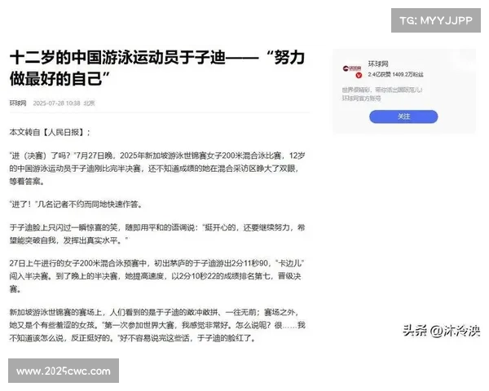Click the 环球网 logo avatar
This screenshot has height=391, width=489.
(351, 70)
